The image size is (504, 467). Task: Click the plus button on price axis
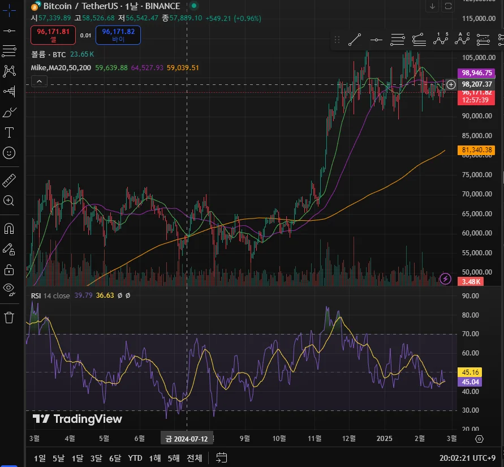pyautogui.click(x=451, y=84)
